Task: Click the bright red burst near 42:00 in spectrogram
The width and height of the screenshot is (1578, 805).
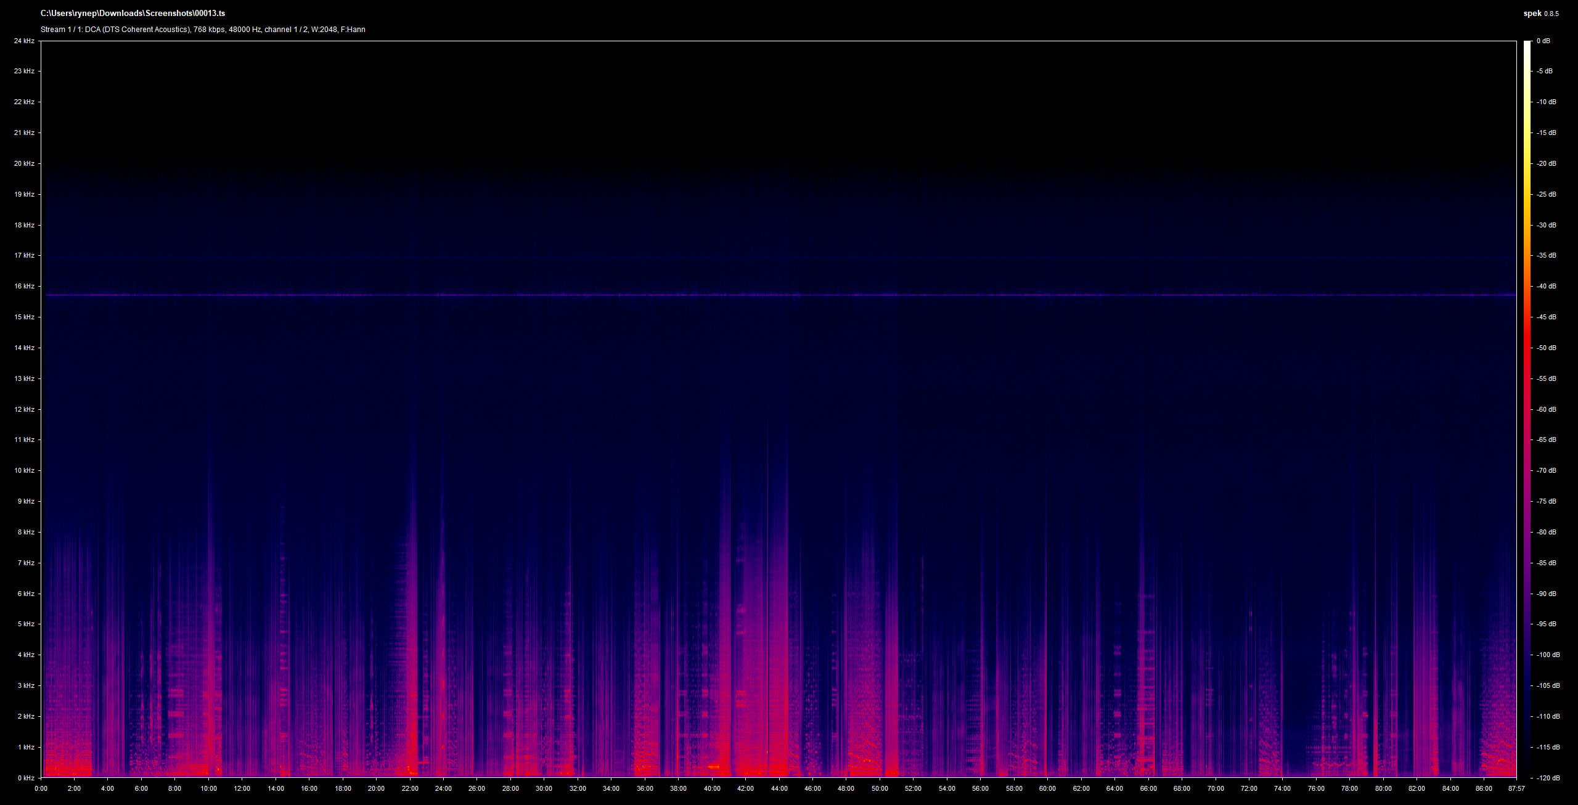Action: pyautogui.click(x=749, y=764)
